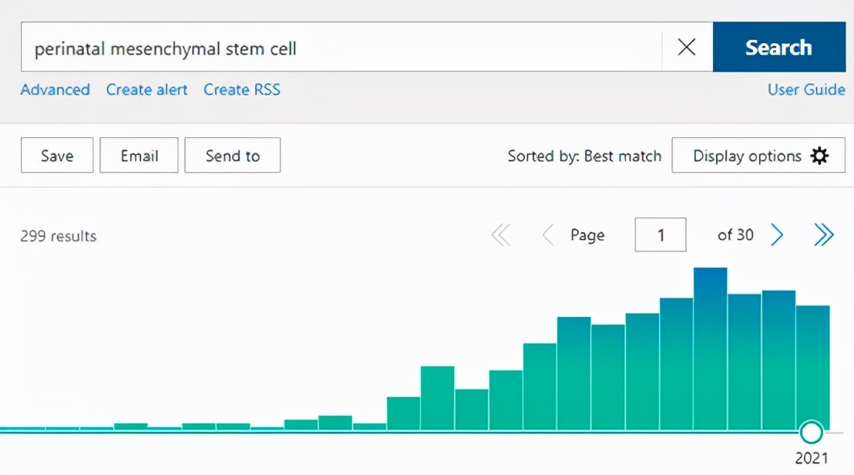854x475 pixels.
Task: Click the page number input box
Action: [x=661, y=235]
